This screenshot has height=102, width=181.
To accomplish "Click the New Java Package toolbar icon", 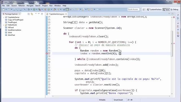I will pyautogui.click(x=45, y=9).
